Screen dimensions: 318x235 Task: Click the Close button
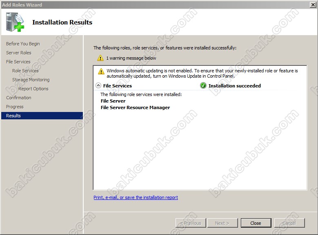click(256, 223)
